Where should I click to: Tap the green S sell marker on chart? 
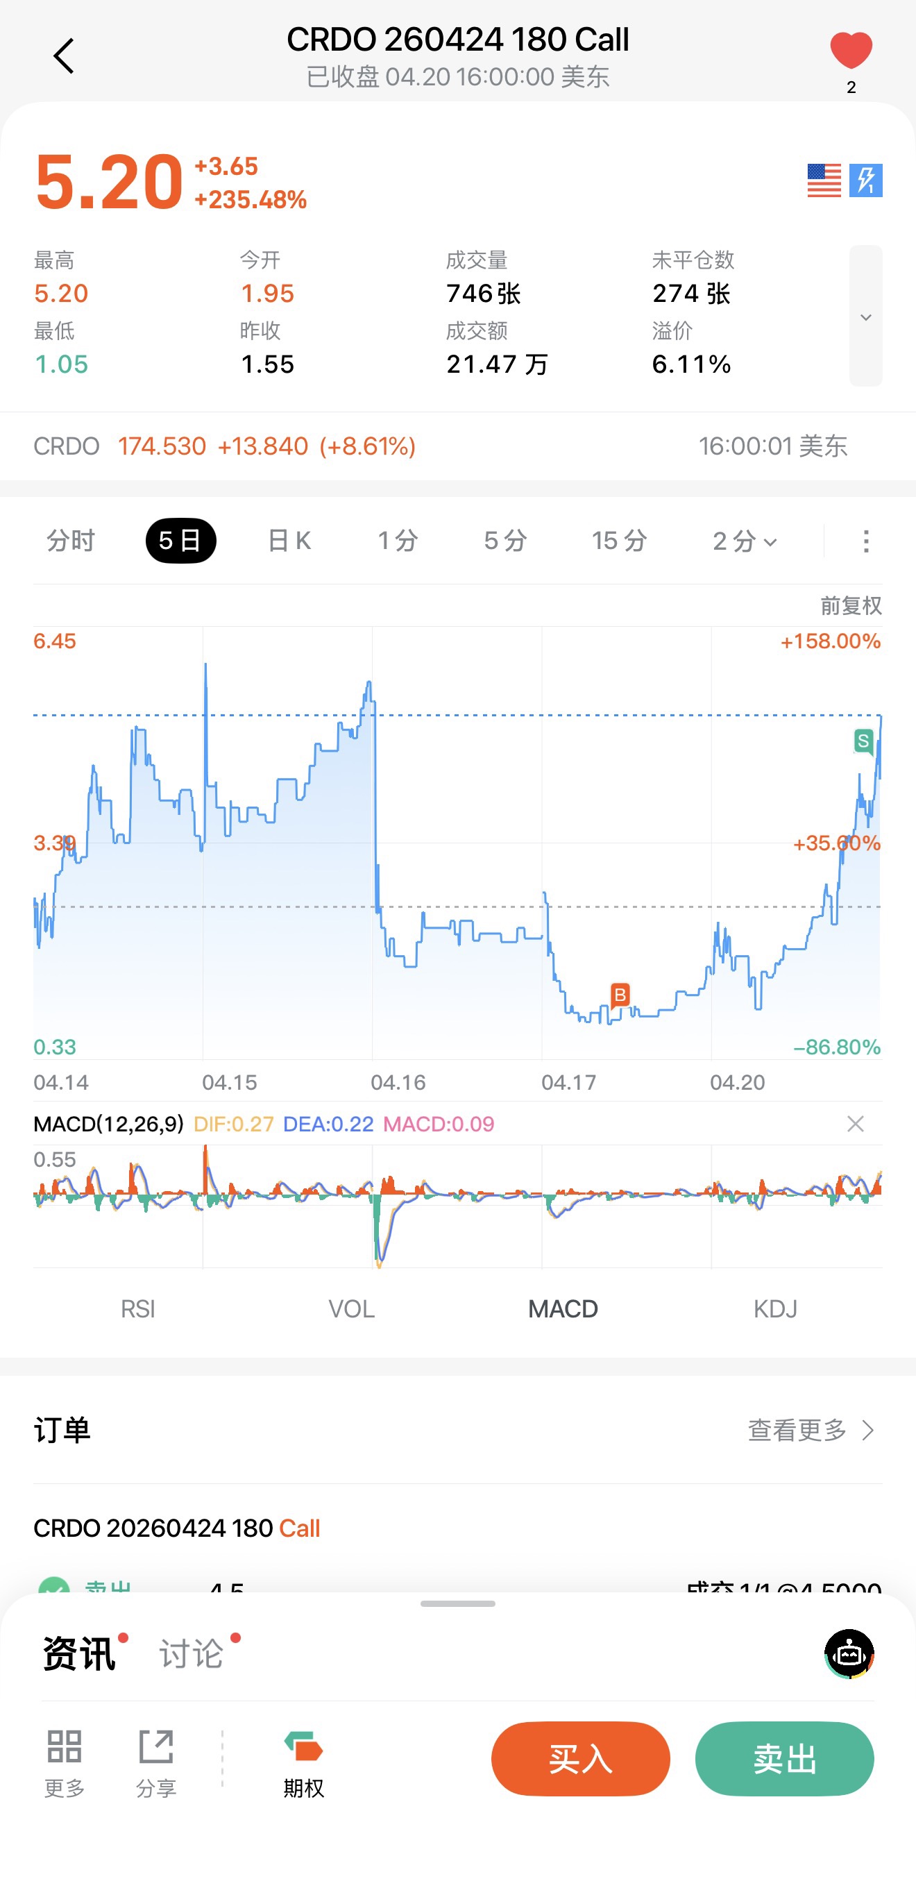pos(863,741)
